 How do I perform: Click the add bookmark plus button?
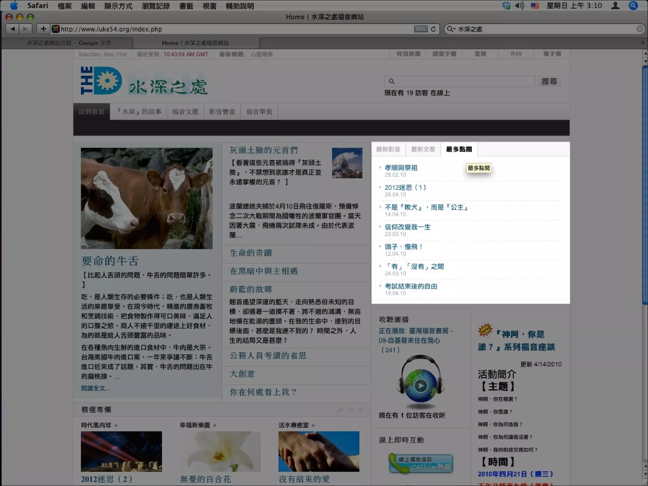tap(43, 29)
